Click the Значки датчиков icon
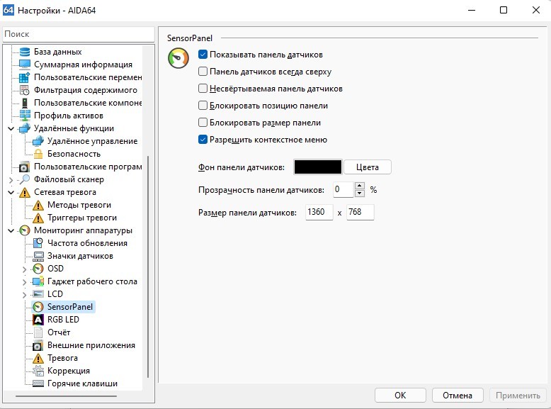 (x=38, y=256)
